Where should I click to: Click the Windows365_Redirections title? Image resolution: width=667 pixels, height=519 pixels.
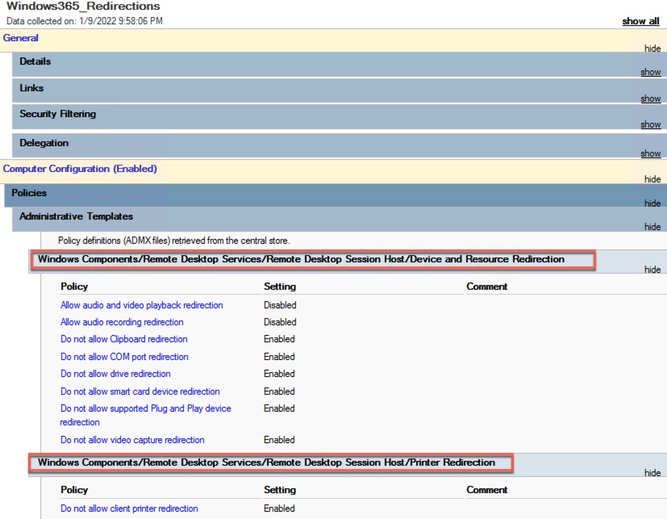(83, 6)
